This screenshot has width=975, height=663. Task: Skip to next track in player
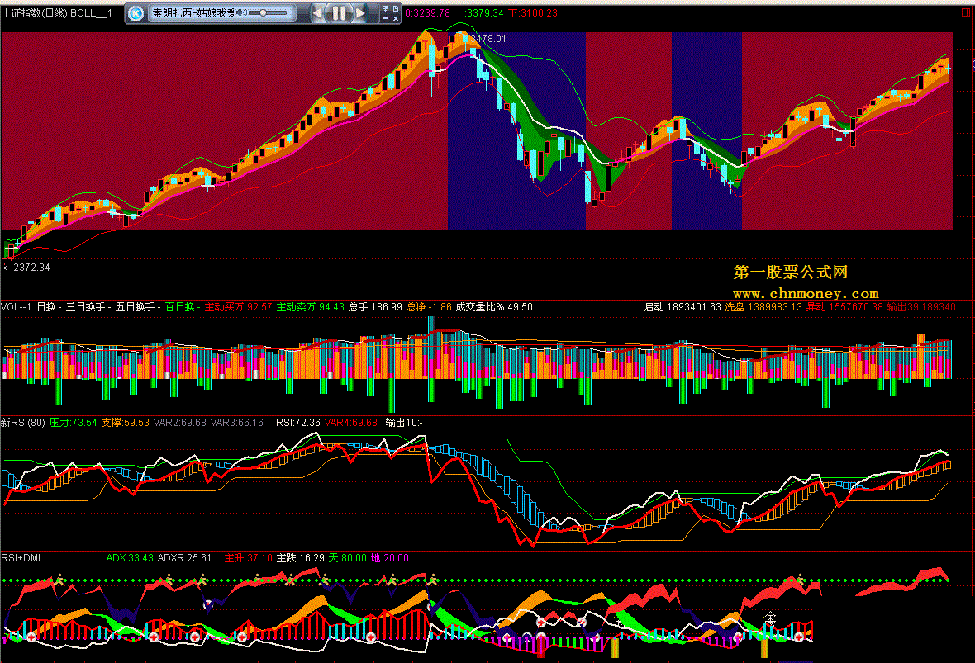coord(360,13)
